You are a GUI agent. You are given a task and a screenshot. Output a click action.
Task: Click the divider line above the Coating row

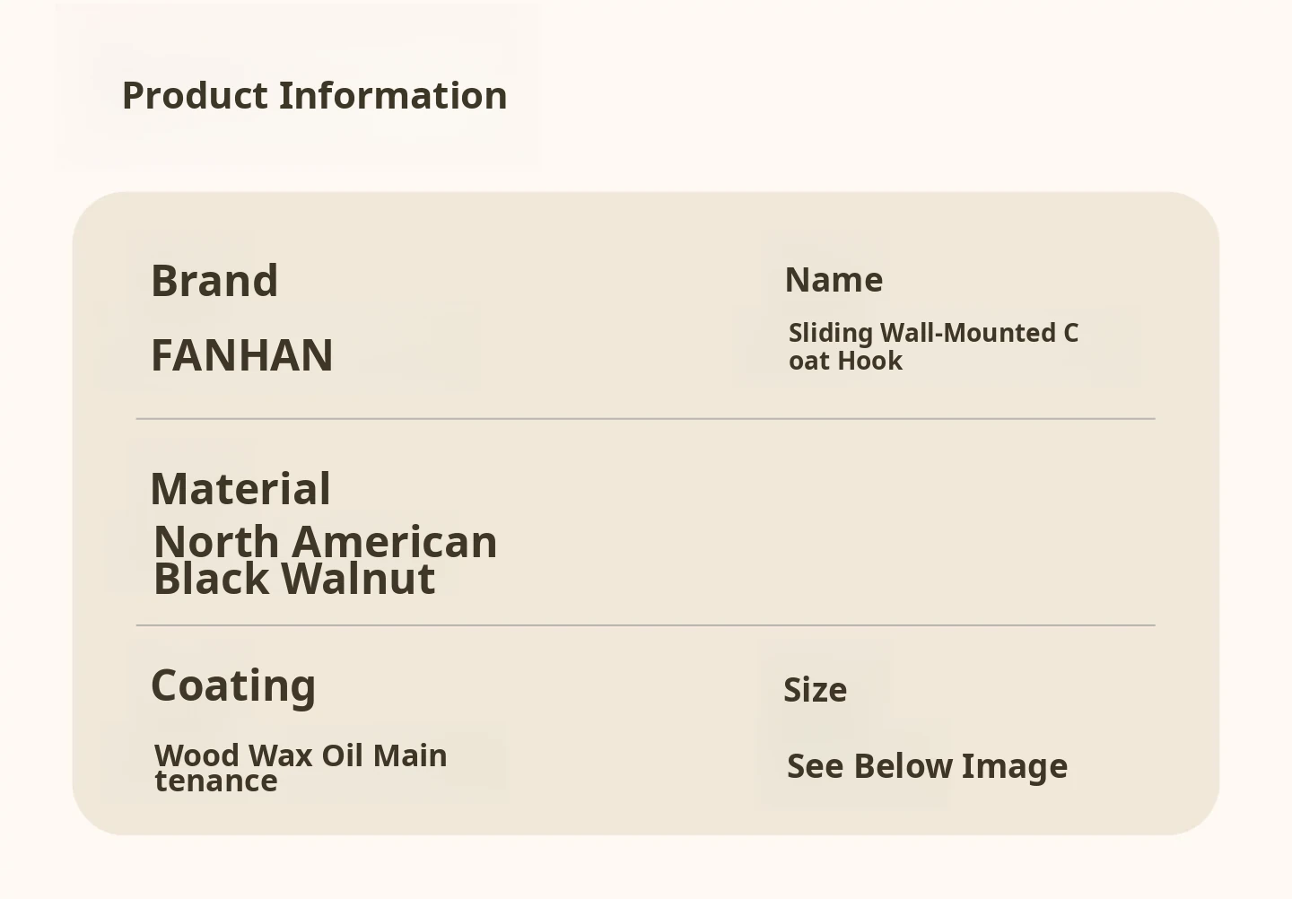tap(645, 624)
